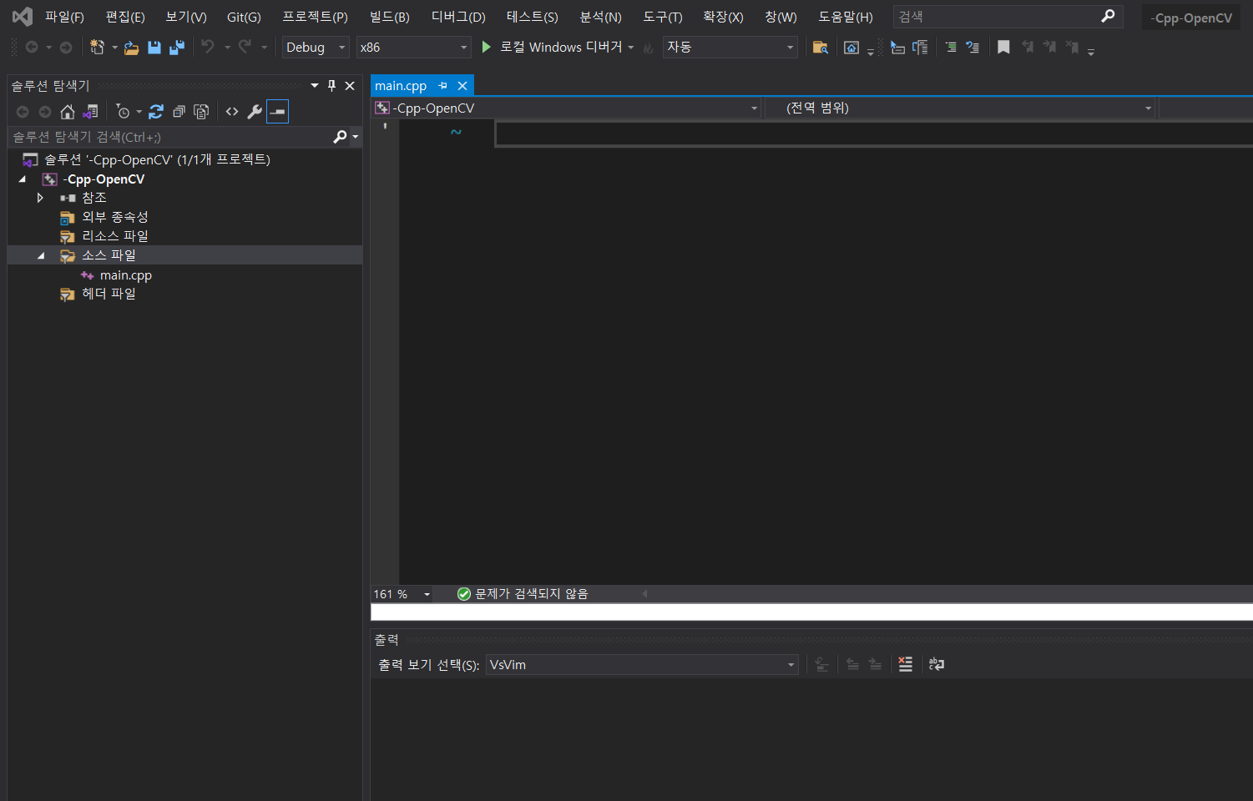Click the Redo arrow icon
Image resolution: width=1253 pixels, height=801 pixels.
click(x=245, y=47)
